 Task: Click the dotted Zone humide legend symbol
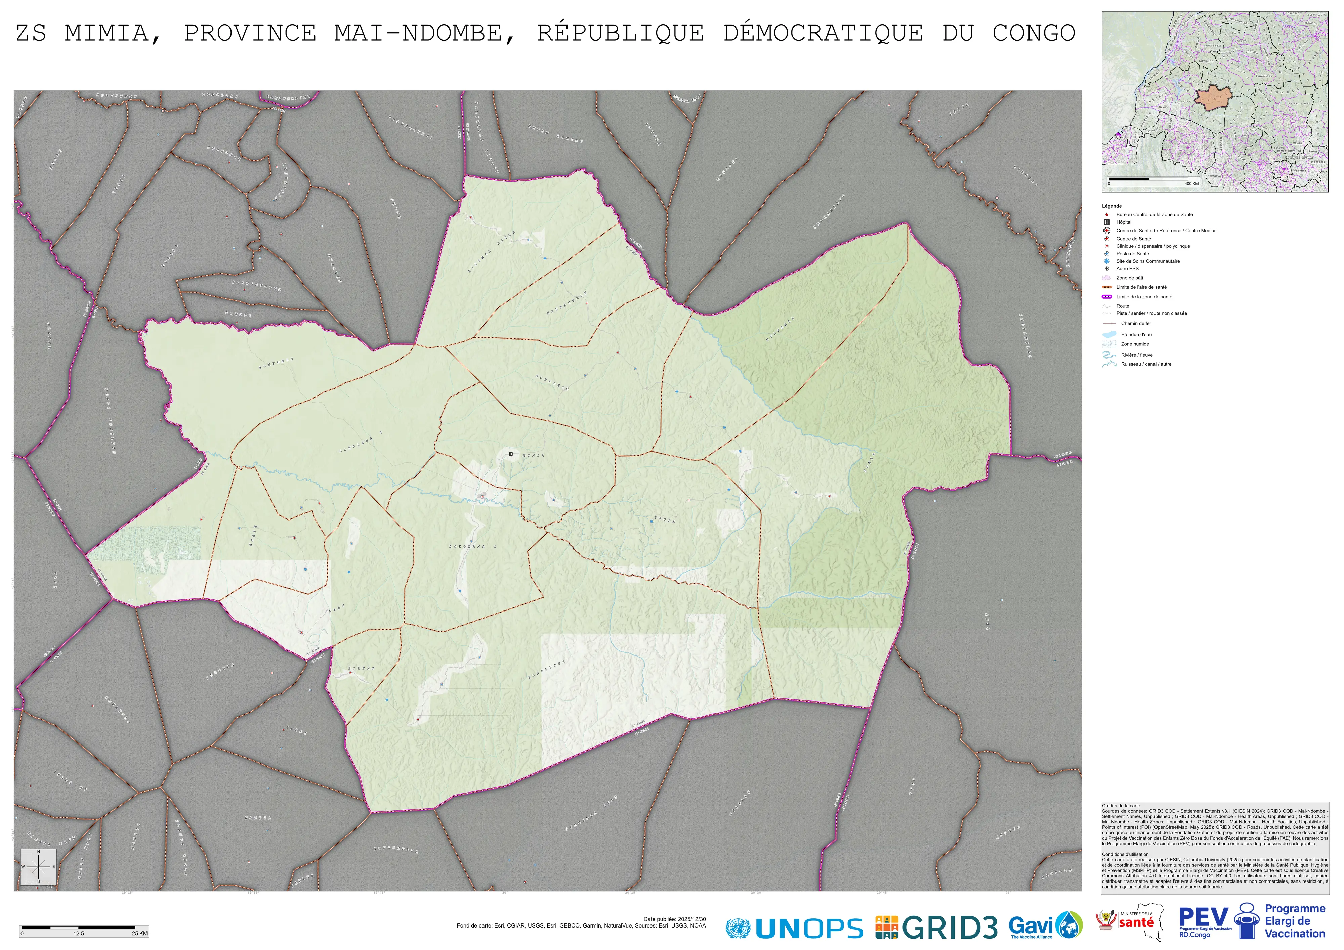(1109, 344)
